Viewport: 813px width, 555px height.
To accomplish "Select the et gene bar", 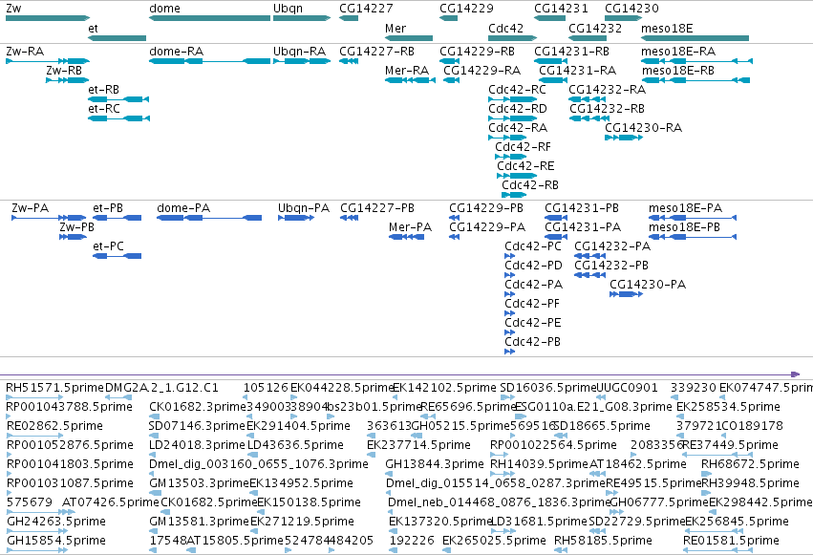I will pos(118,38).
